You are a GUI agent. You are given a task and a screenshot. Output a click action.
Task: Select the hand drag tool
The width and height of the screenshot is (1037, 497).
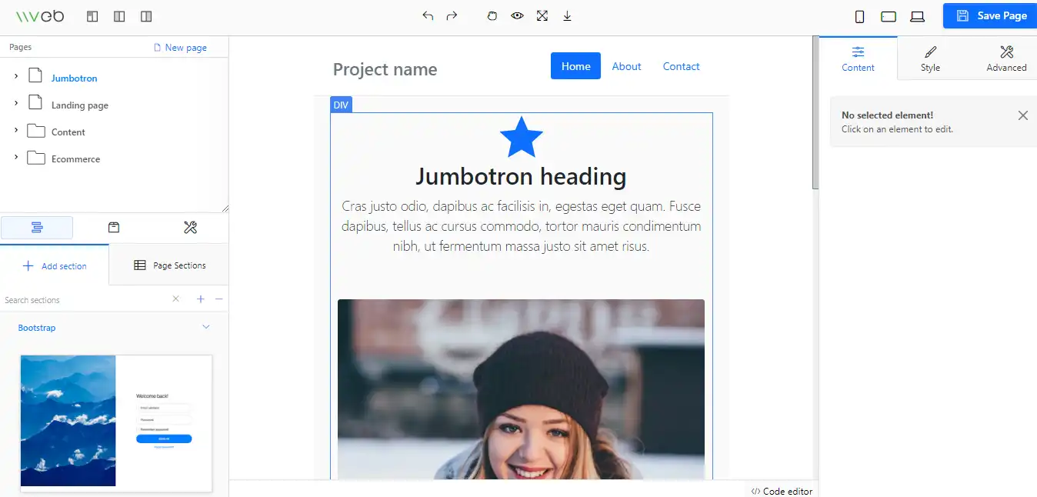coord(492,15)
